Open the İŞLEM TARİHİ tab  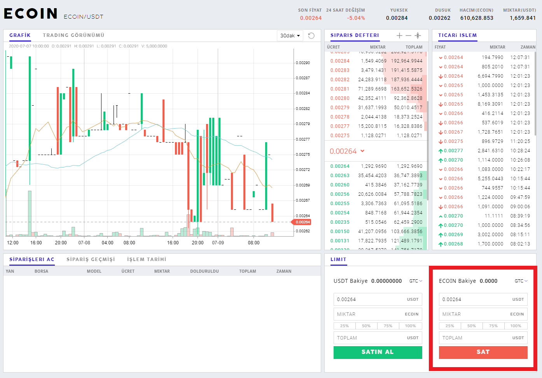pos(147,260)
